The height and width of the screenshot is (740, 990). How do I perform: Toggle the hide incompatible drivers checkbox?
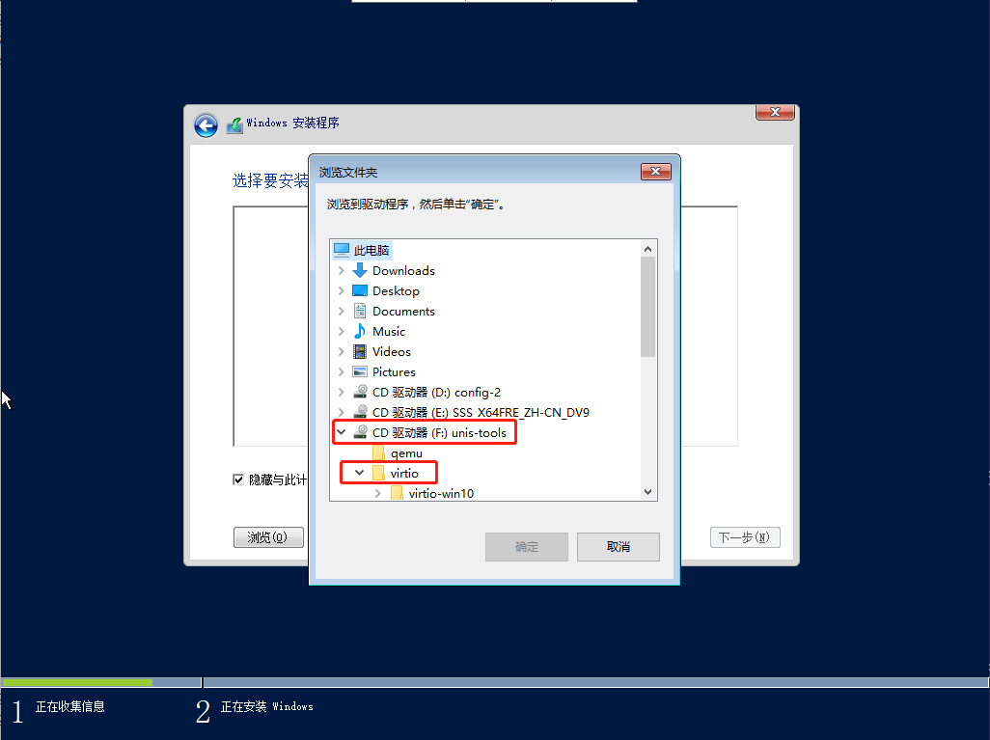[238, 480]
